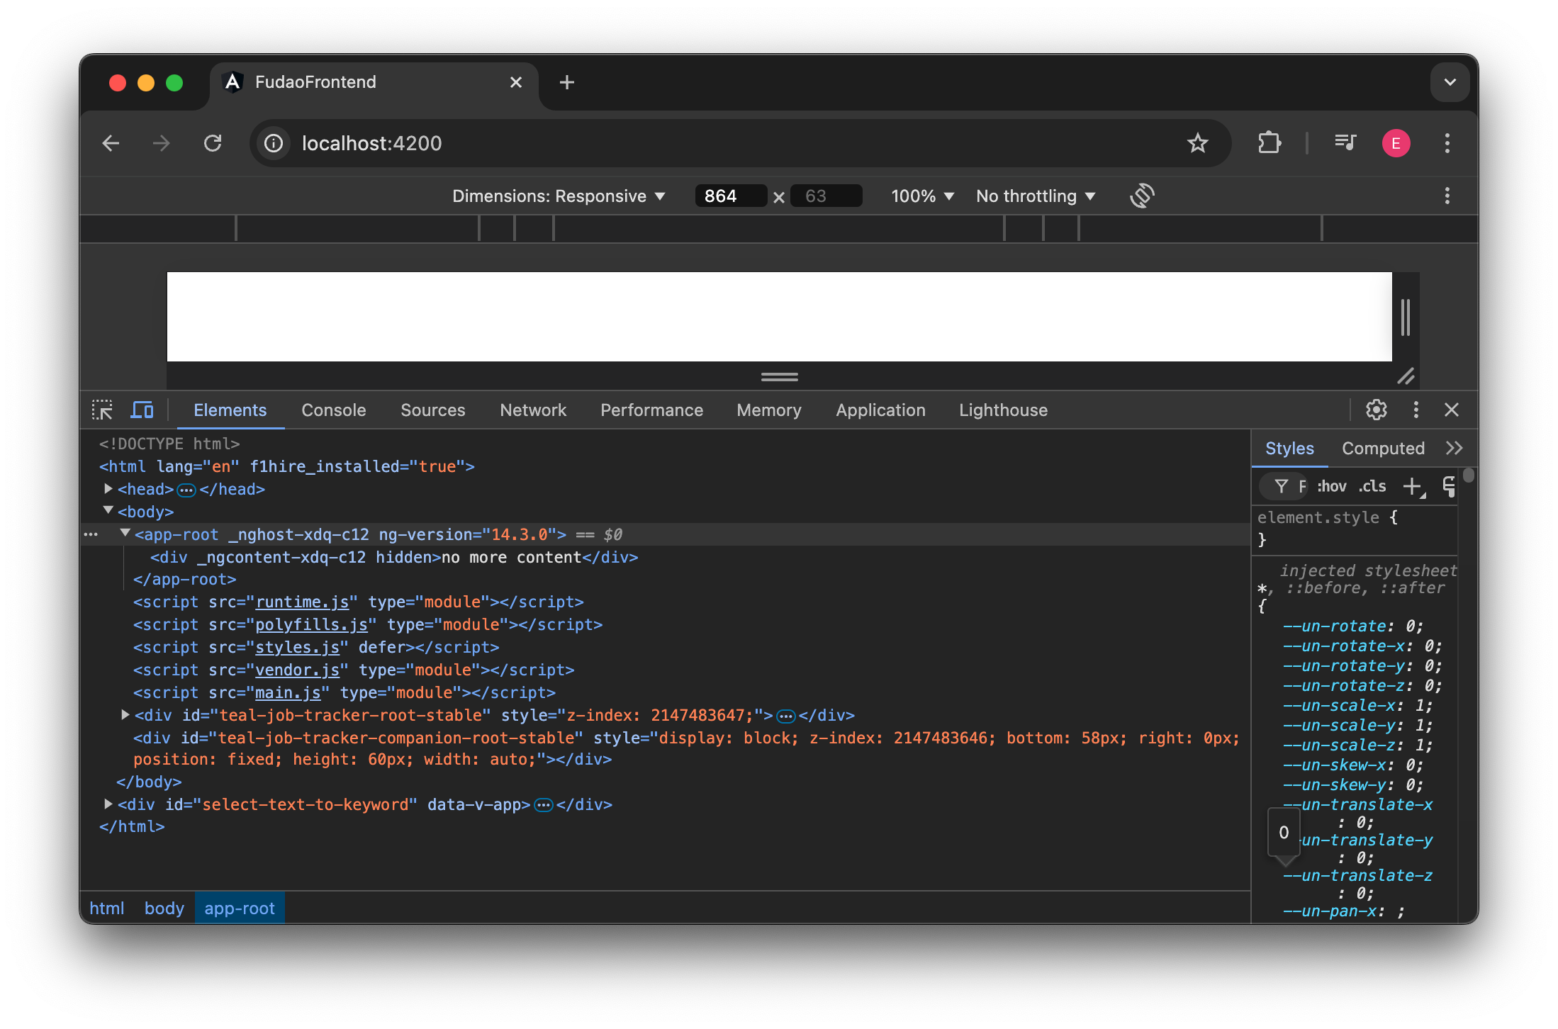Add a new style rule plus icon

coord(1412,486)
